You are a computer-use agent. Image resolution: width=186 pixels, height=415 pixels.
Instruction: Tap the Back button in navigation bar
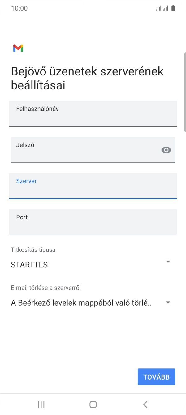point(145,404)
